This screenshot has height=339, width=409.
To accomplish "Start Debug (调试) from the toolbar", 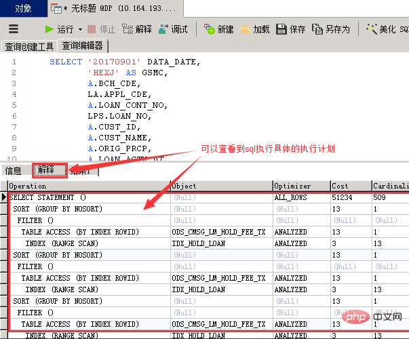I will point(173,29).
